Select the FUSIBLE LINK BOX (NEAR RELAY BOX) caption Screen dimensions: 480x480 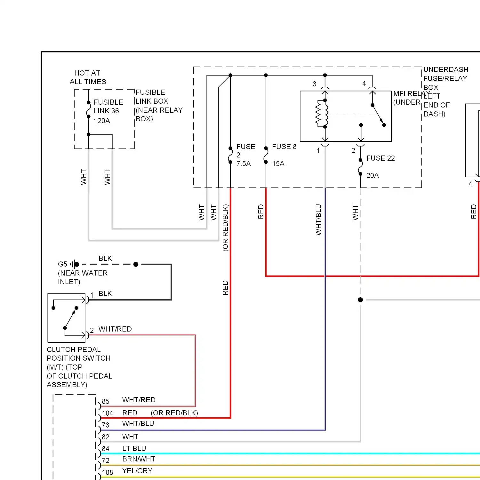coord(159,106)
